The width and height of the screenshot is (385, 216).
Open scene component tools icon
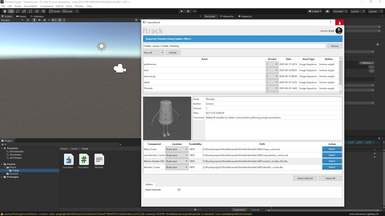pyautogui.click(x=136, y=20)
